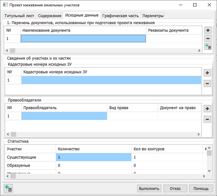Add a cadastral number row with plus icon

207,73
